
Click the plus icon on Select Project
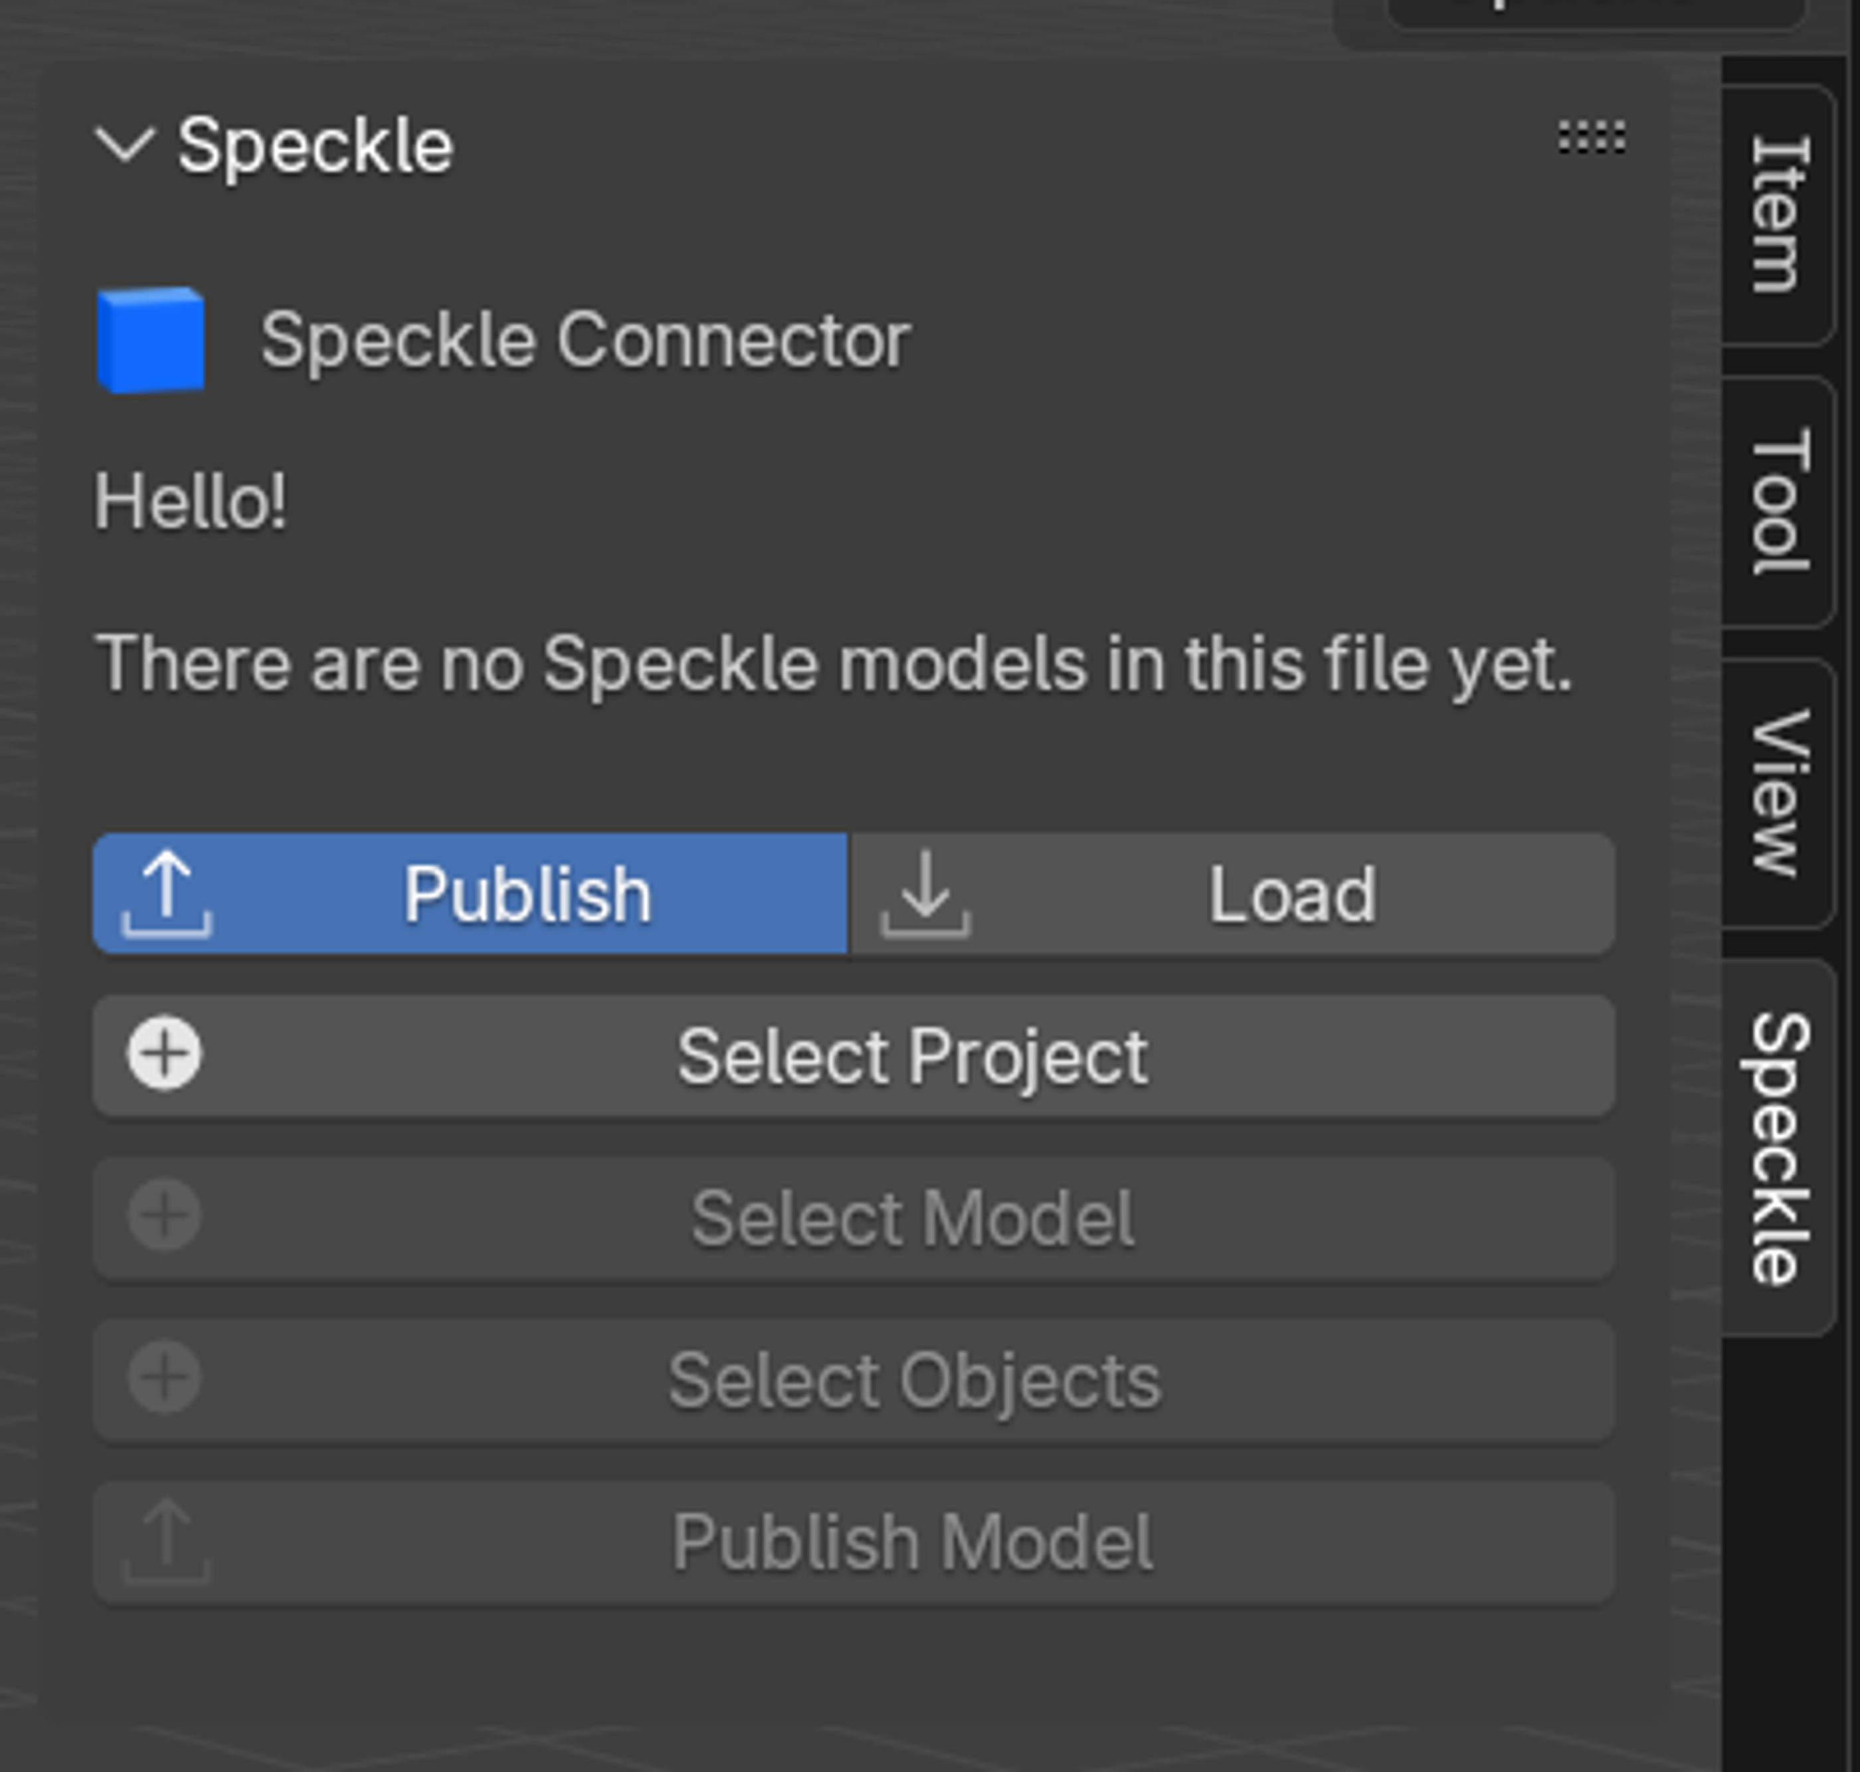[x=164, y=1053]
